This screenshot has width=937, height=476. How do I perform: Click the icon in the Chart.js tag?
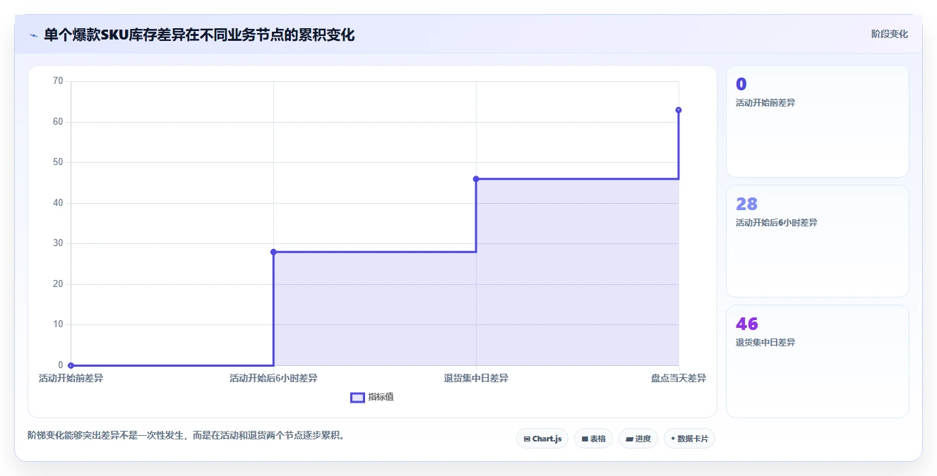point(527,439)
